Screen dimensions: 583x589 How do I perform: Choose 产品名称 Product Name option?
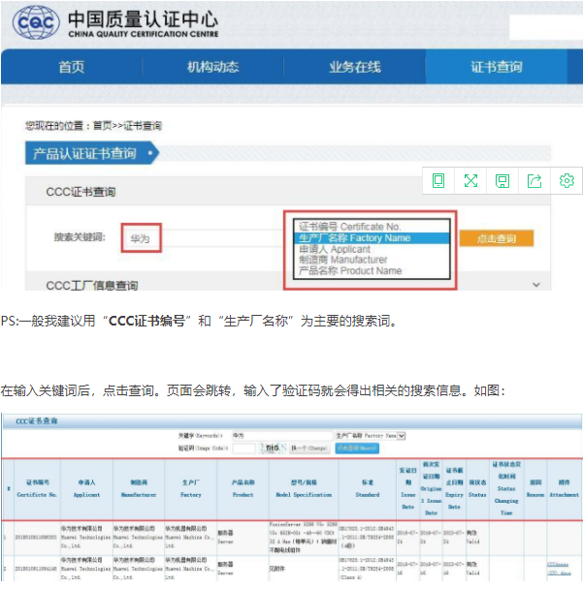tap(372, 270)
